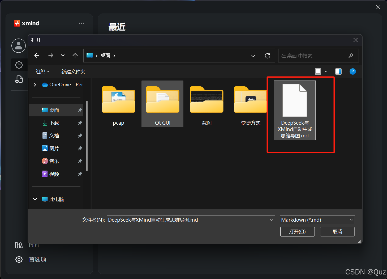The height and width of the screenshot is (279, 387).
Task: Open the Markdown (*.md) file type dropdown
Action: pyautogui.click(x=317, y=220)
